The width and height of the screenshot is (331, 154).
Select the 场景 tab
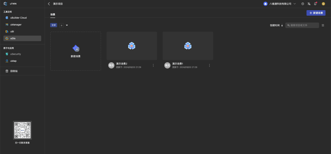click(x=53, y=15)
